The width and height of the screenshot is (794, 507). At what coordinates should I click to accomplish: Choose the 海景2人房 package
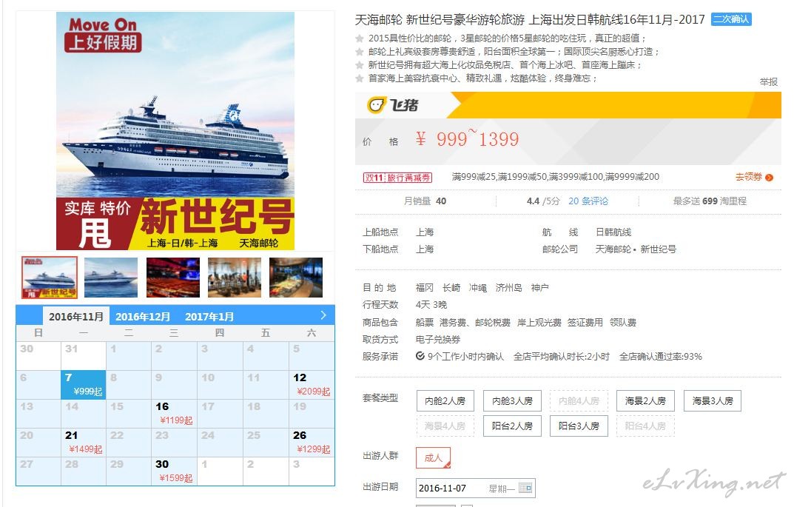point(645,400)
